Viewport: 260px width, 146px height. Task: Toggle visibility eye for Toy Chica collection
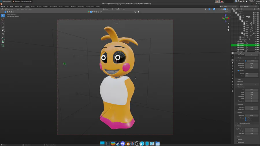tap(256, 15)
